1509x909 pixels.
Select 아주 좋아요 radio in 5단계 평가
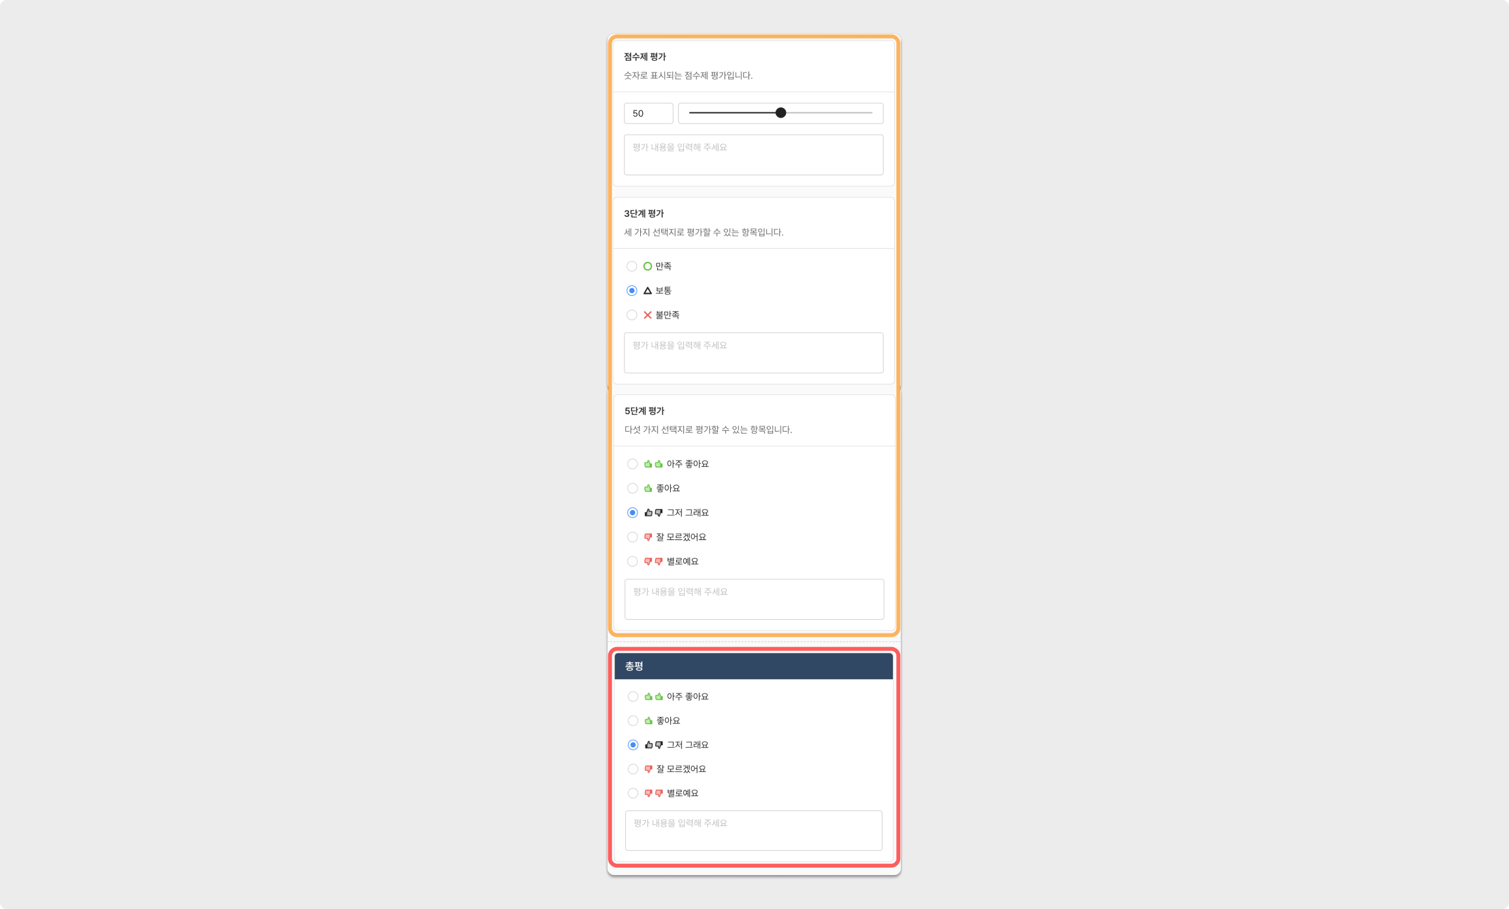[x=632, y=464]
